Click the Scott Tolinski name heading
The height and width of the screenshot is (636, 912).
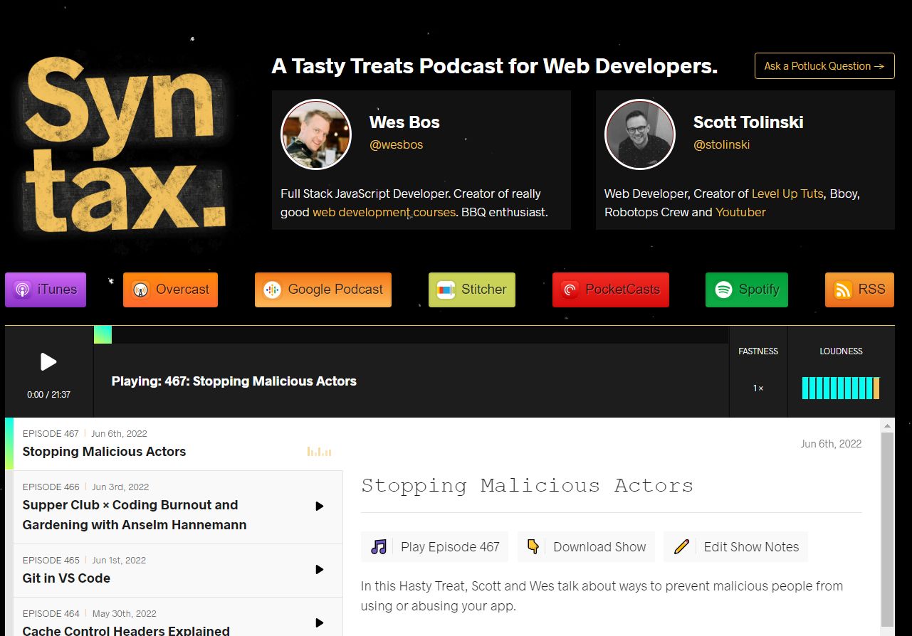tap(748, 122)
